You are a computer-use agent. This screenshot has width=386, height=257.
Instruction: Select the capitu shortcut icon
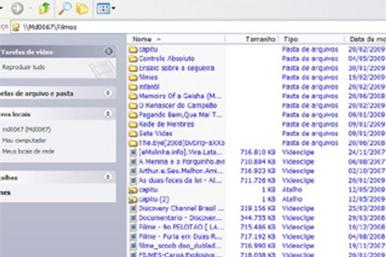(133, 190)
